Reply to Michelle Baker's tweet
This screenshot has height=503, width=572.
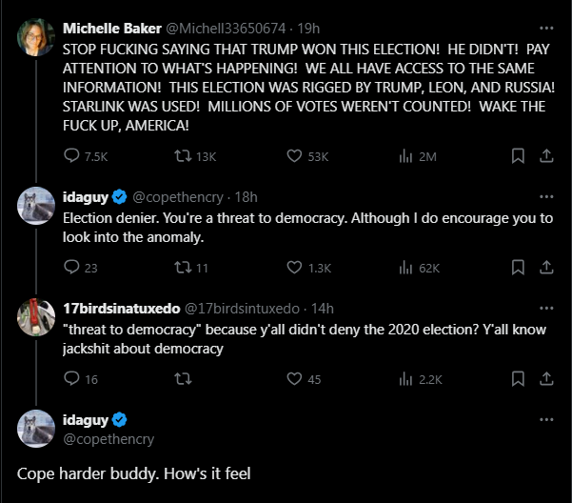72,156
